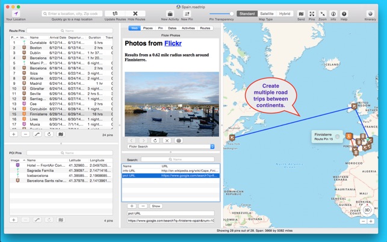
Task: Add a POI pin with plus button
Action: click(14, 220)
